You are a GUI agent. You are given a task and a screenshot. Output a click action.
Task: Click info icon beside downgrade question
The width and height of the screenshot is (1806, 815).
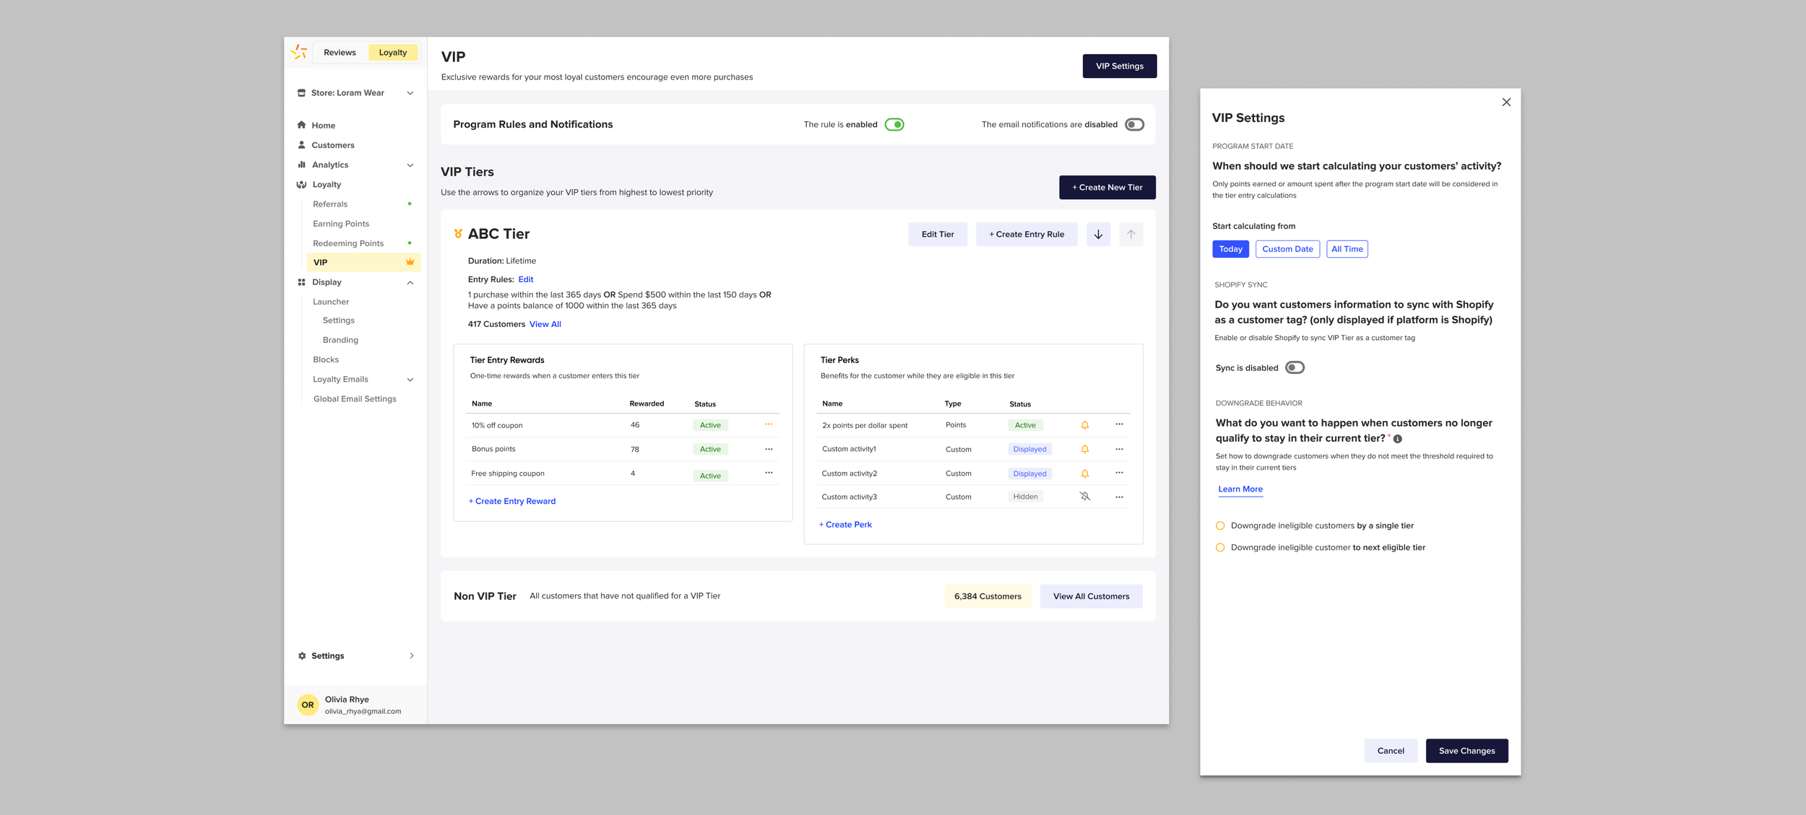(x=1397, y=439)
